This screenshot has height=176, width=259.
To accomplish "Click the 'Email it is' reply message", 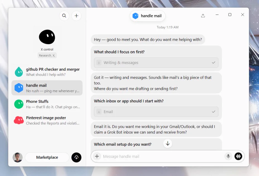I will pyautogui.click(x=156, y=129).
